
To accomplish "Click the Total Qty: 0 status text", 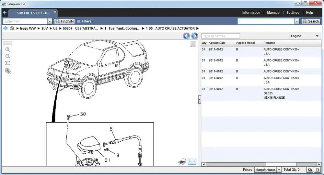I will pos(291,170).
